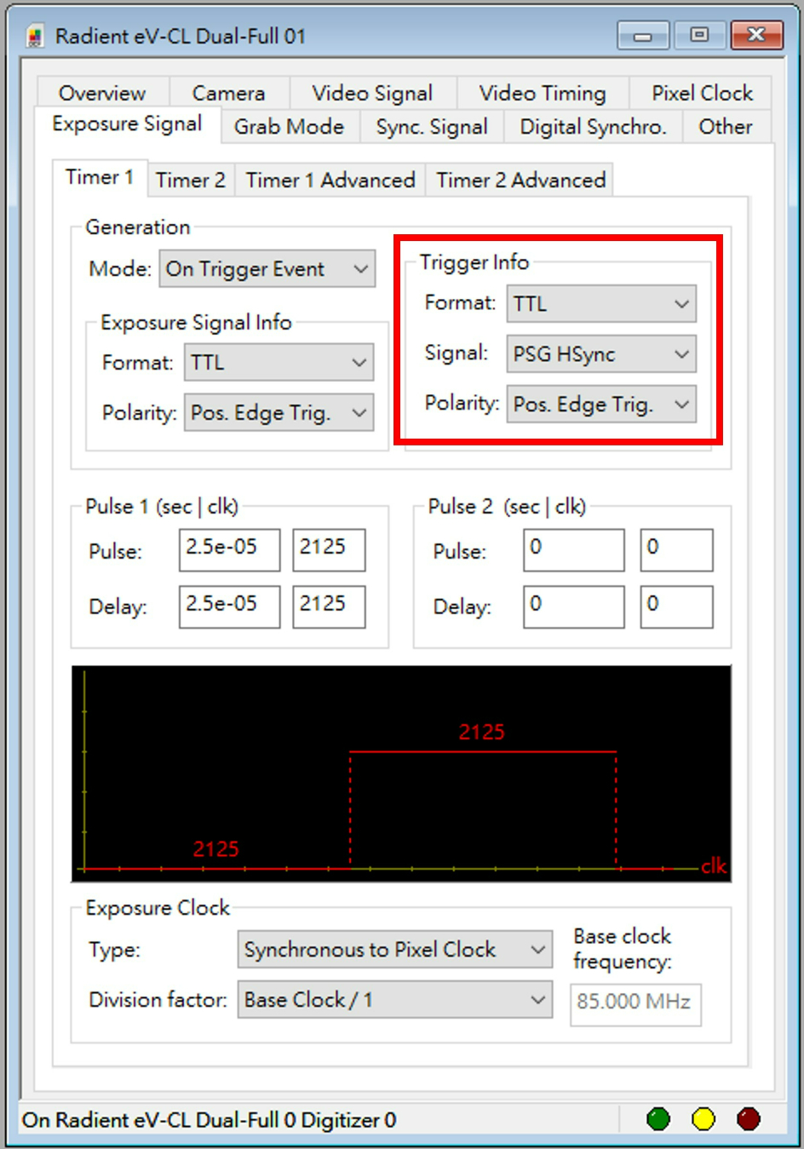Click the Pulse 1 delay clk field

329,606
